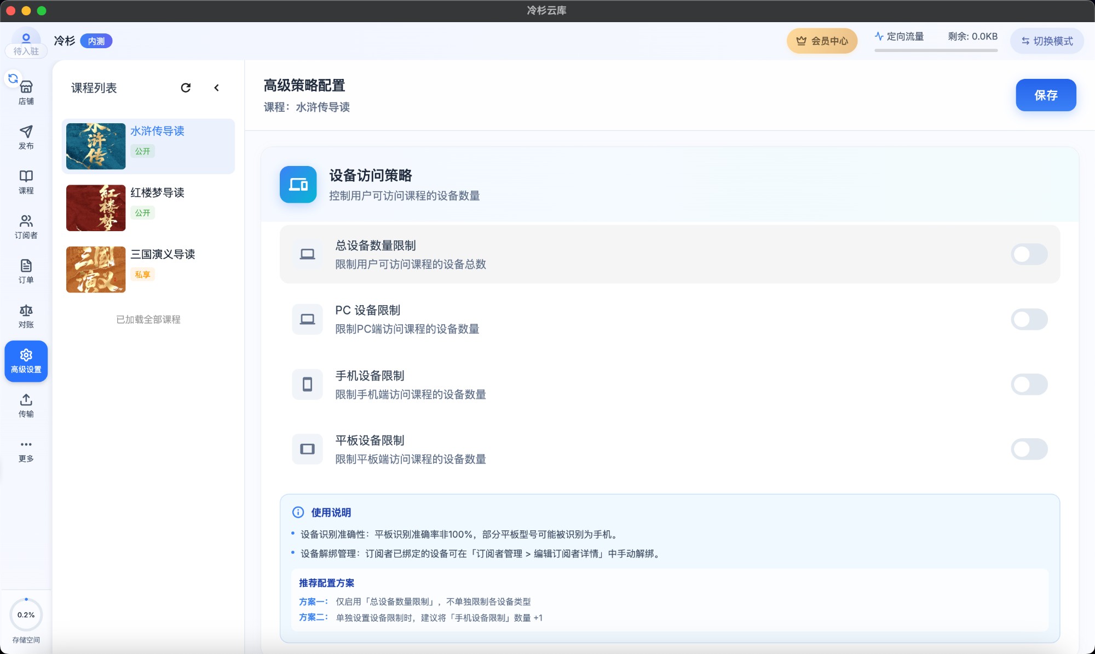Screen dimensions: 1095x654
Task: Click 切换模式 switch mode button
Action: point(1047,41)
